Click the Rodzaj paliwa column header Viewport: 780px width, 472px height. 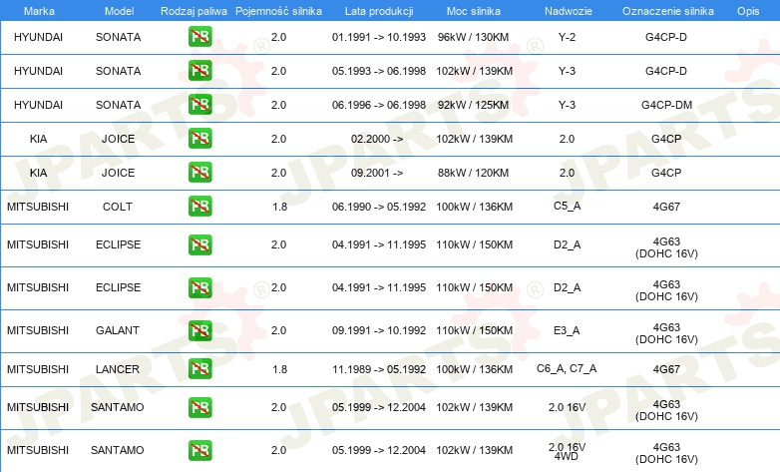[x=194, y=11]
